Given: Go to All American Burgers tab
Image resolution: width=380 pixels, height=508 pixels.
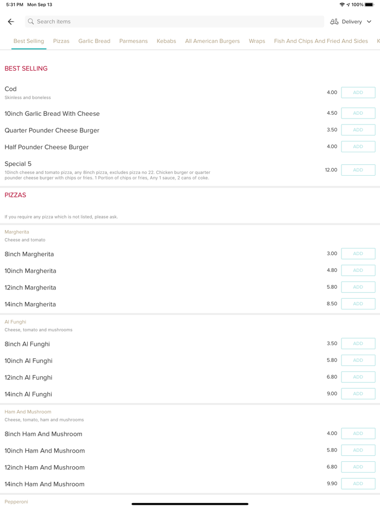Looking at the screenshot, I should tap(212, 41).
